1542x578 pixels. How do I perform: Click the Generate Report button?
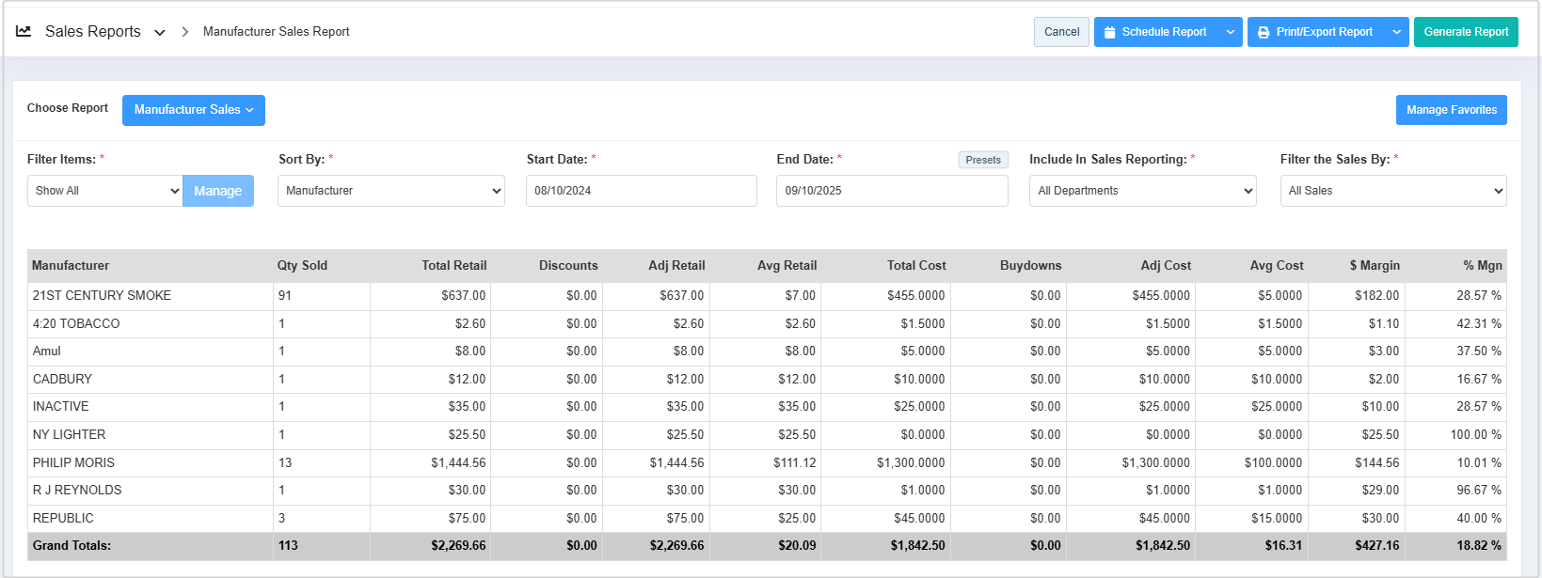1466,32
